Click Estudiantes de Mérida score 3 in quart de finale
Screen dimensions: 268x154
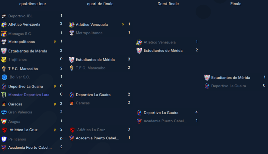point(129,59)
